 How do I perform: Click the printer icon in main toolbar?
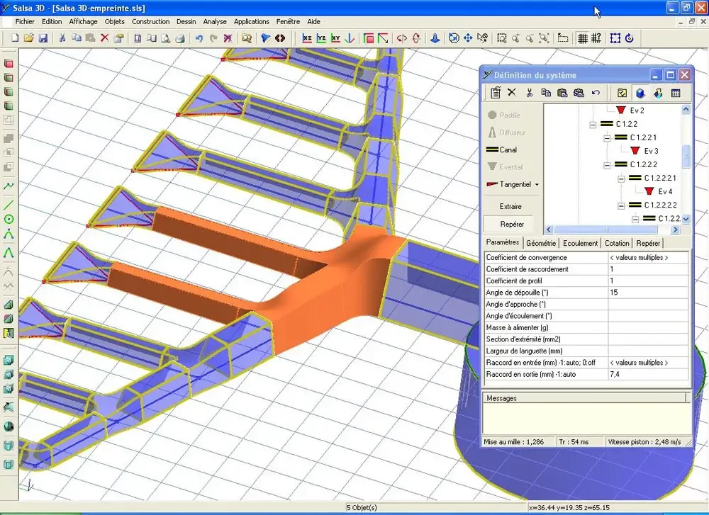[x=180, y=38]
